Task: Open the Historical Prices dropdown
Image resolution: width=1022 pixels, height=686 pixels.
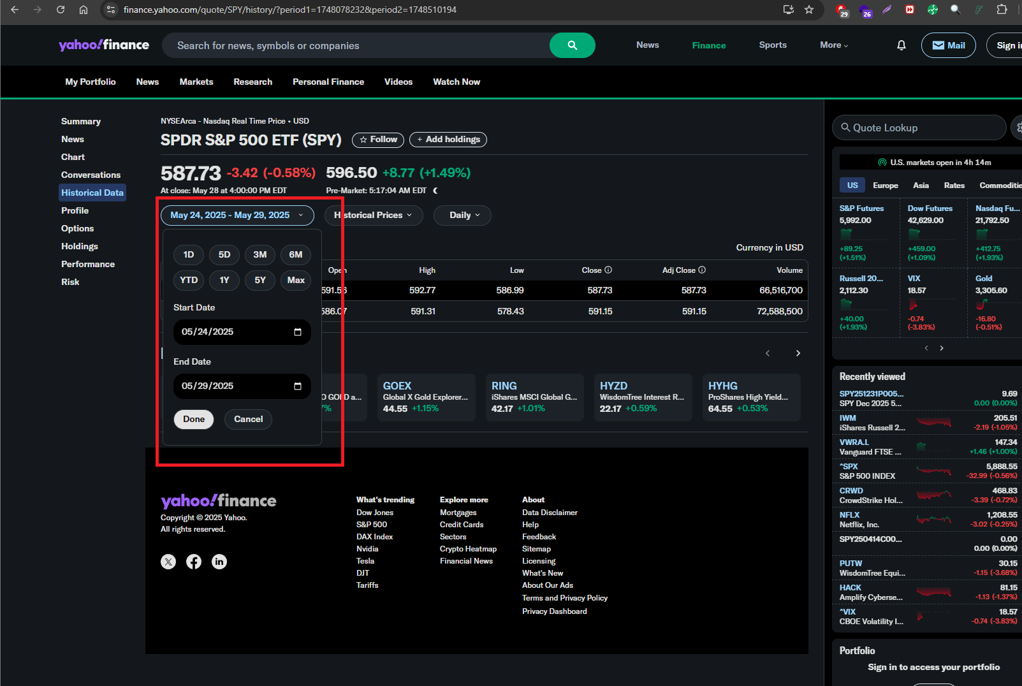Action: [x=373, y=215]
